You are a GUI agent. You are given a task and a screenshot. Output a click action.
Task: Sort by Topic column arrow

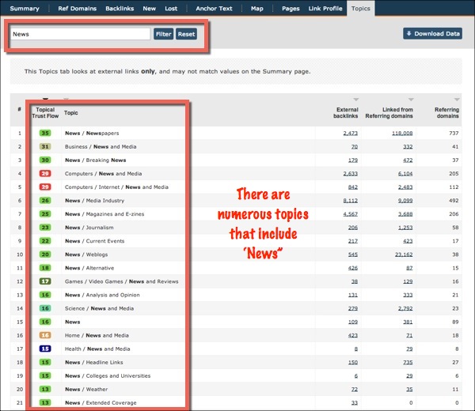coord(66,99)
